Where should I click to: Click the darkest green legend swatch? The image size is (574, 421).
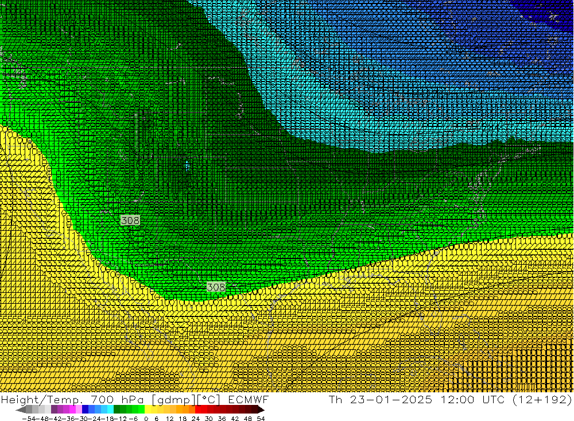pyautogui.click(x=117, y=410)
